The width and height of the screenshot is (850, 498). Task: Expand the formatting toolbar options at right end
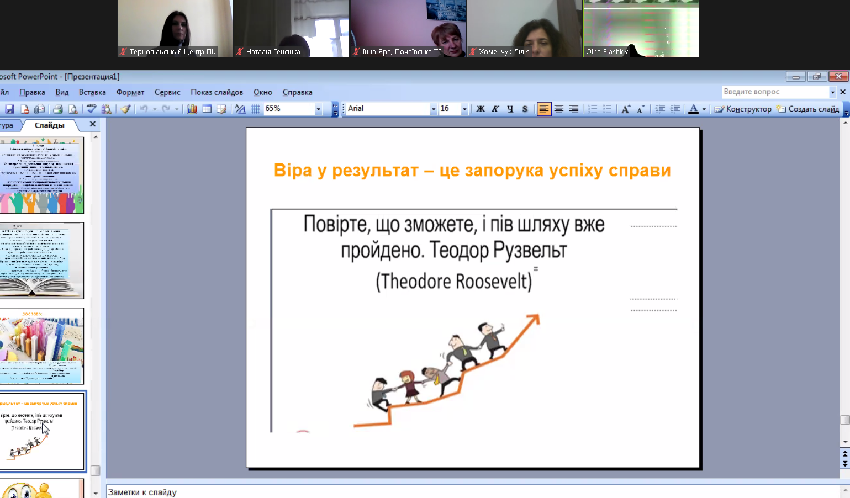(846, 109)
